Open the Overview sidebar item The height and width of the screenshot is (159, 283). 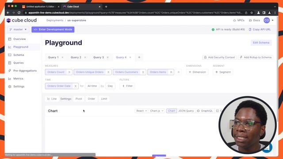19,39
